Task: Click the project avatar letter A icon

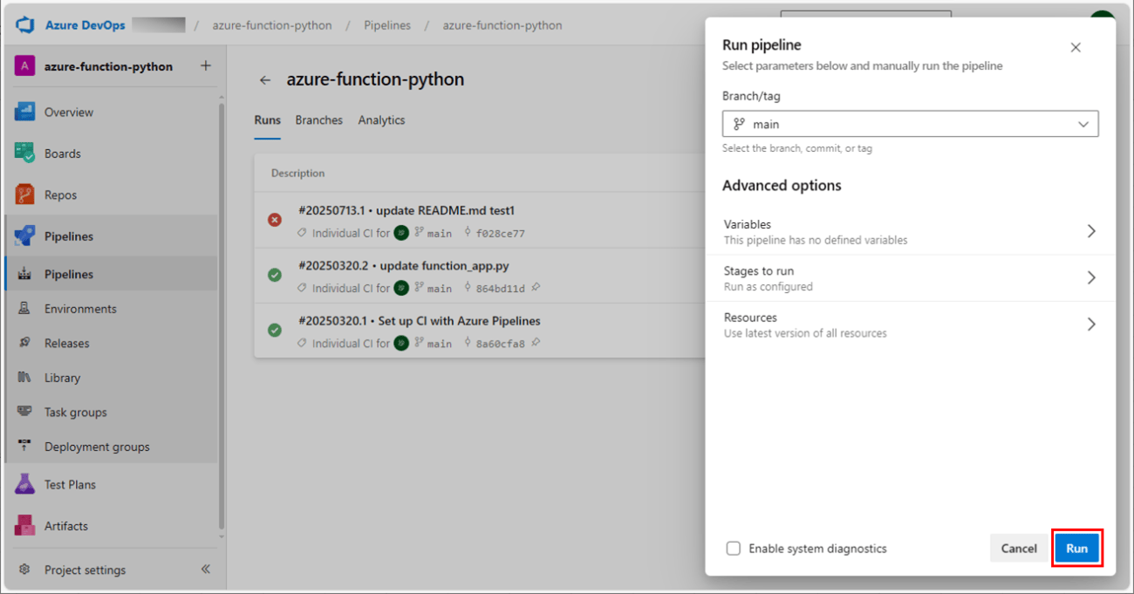Action: 24,66
